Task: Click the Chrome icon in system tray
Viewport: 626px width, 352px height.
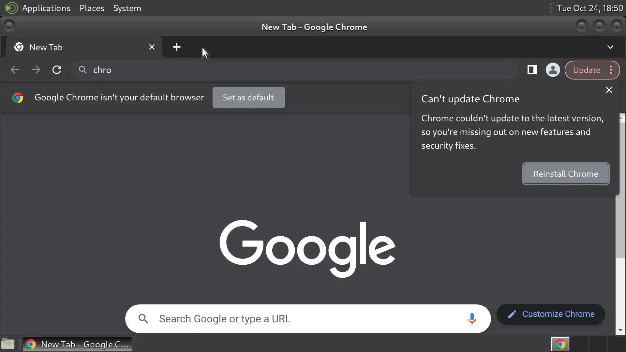Action: [x=560, y=344]
